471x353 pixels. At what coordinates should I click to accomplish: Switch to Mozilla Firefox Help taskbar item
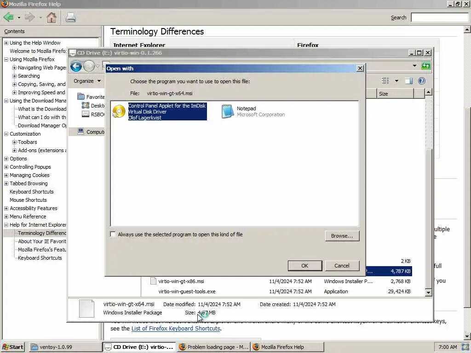pos(287,347)
